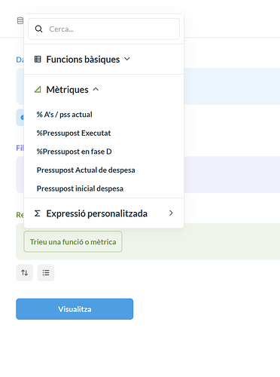The image size is (280, 377).
Task: Expand the Funcions bàsiques section
Action: coord(104,60)
